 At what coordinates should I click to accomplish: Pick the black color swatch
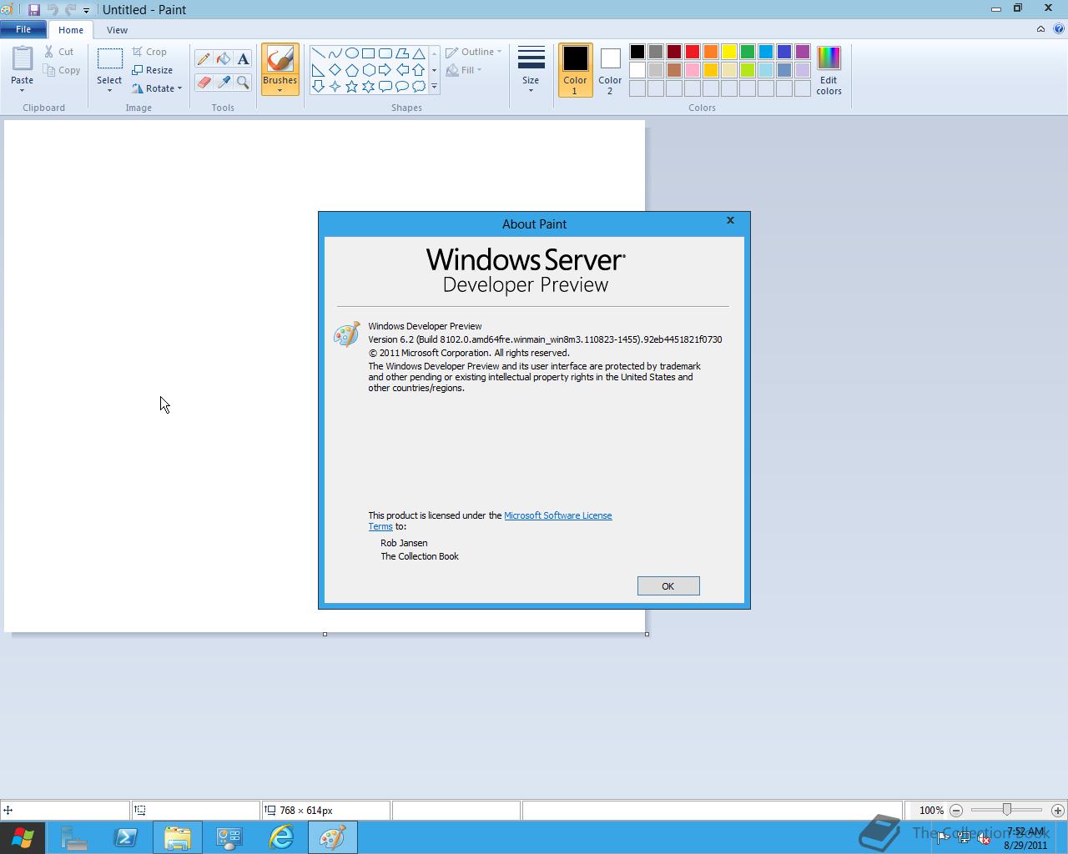tap(637, 52)
